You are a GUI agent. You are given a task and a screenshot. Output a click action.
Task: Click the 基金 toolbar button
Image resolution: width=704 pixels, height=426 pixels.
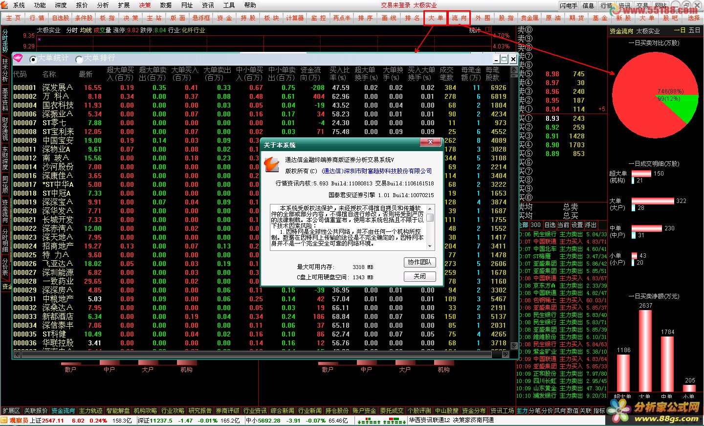[x=600, y=18]
